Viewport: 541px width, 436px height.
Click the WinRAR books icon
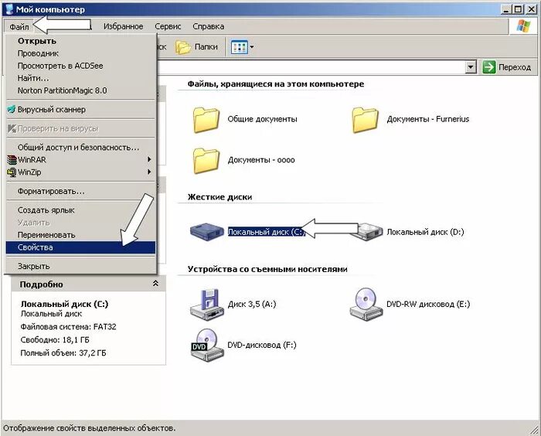click(12, 160)
